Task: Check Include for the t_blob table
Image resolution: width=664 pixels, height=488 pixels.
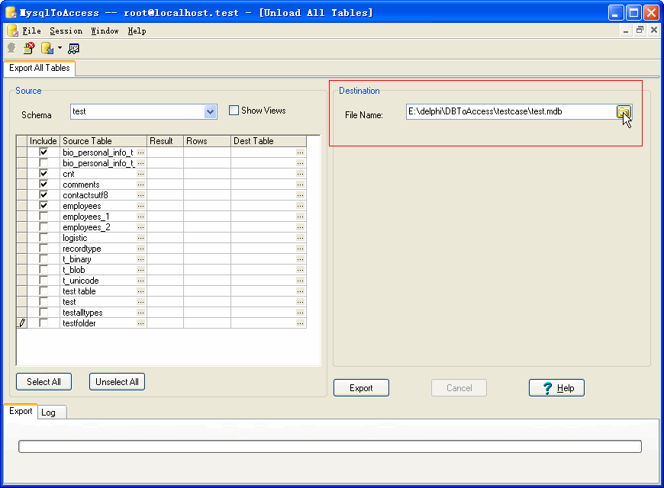Action: pyautogui.click(x=44, y=270)
